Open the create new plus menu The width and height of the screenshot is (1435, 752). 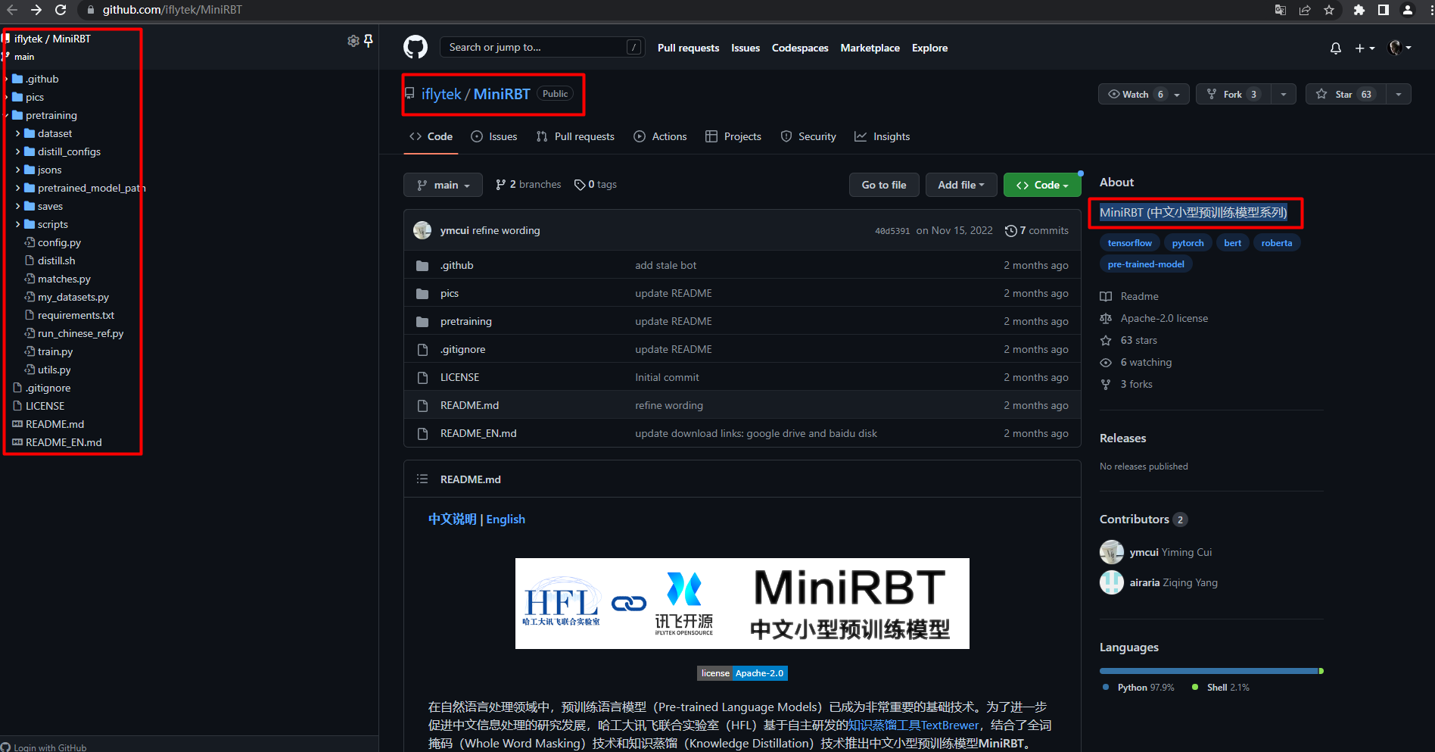[x=1365, y=48]
